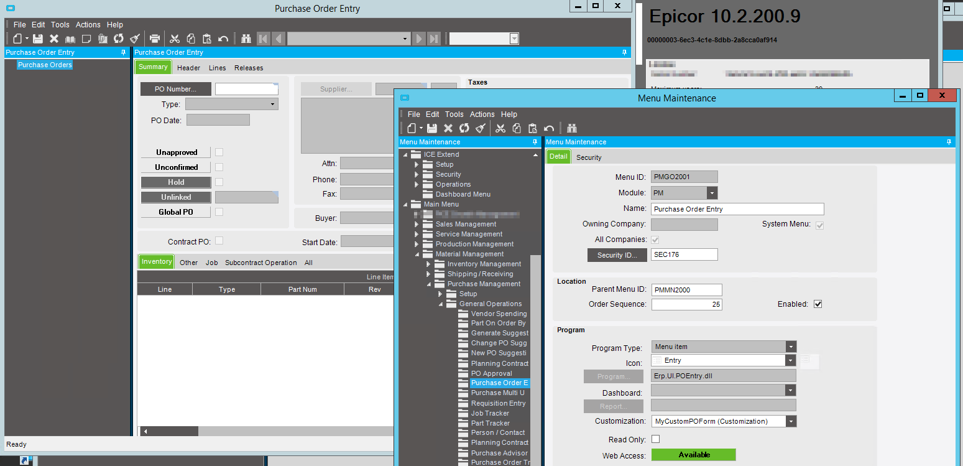This screenshot has width=963, height=466.
Task: Click the Paste icon in Menu Maintenance toolbar
Action: pos(533,128)
